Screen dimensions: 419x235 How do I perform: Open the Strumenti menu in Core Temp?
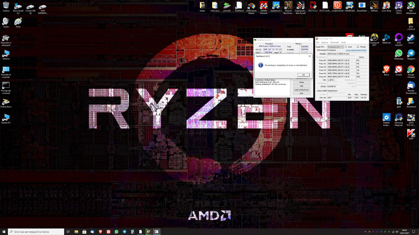click(x=335, y=42)
